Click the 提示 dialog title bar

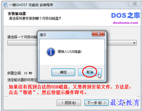(x=65, y=35)
